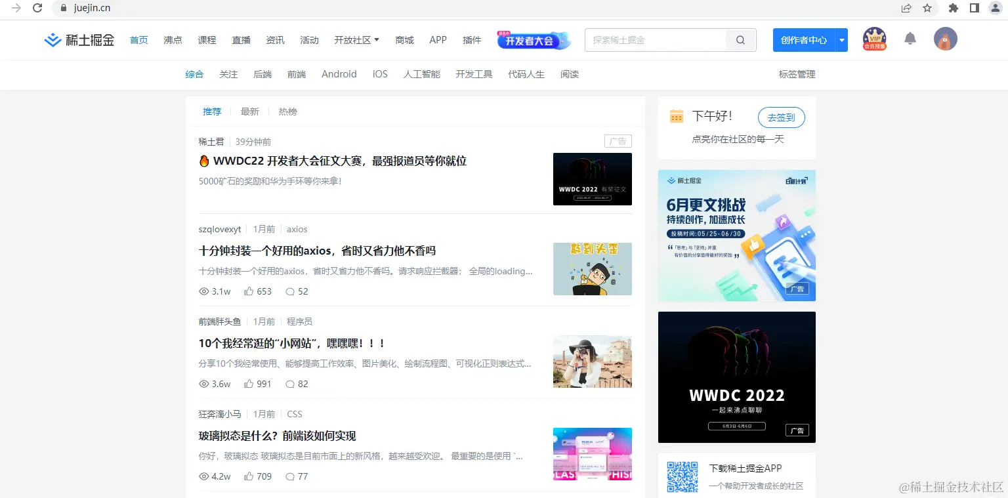This screenshot has width=1008, height=498.
Task: Click the axios article cartoon thumbnail
Action: click(593, 269)
